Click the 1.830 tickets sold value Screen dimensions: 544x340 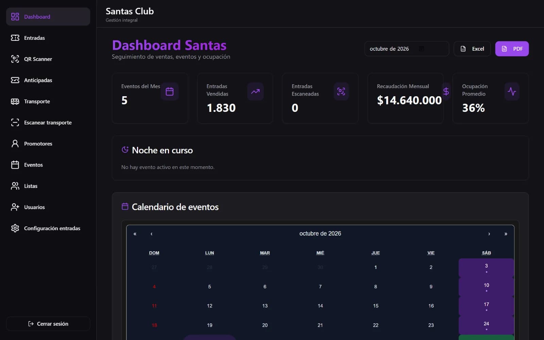pos(221,108)
